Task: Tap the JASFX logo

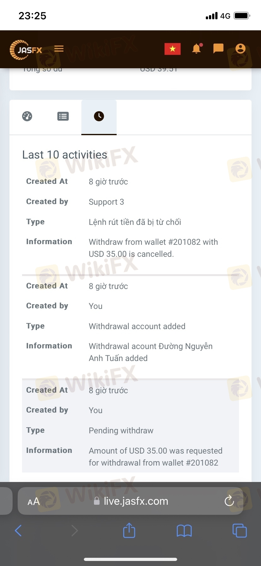Action: pos(26,50)
